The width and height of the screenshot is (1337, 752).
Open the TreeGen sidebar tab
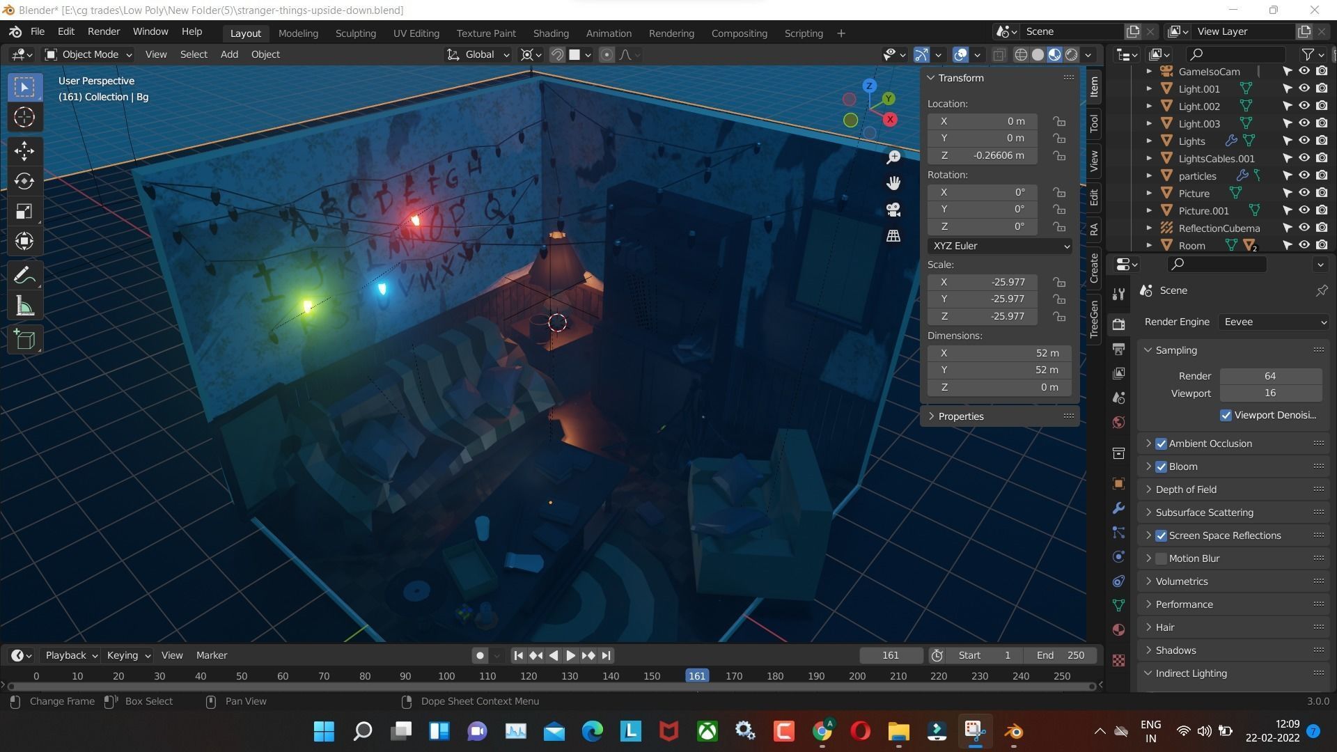[x=1094, y=319]
